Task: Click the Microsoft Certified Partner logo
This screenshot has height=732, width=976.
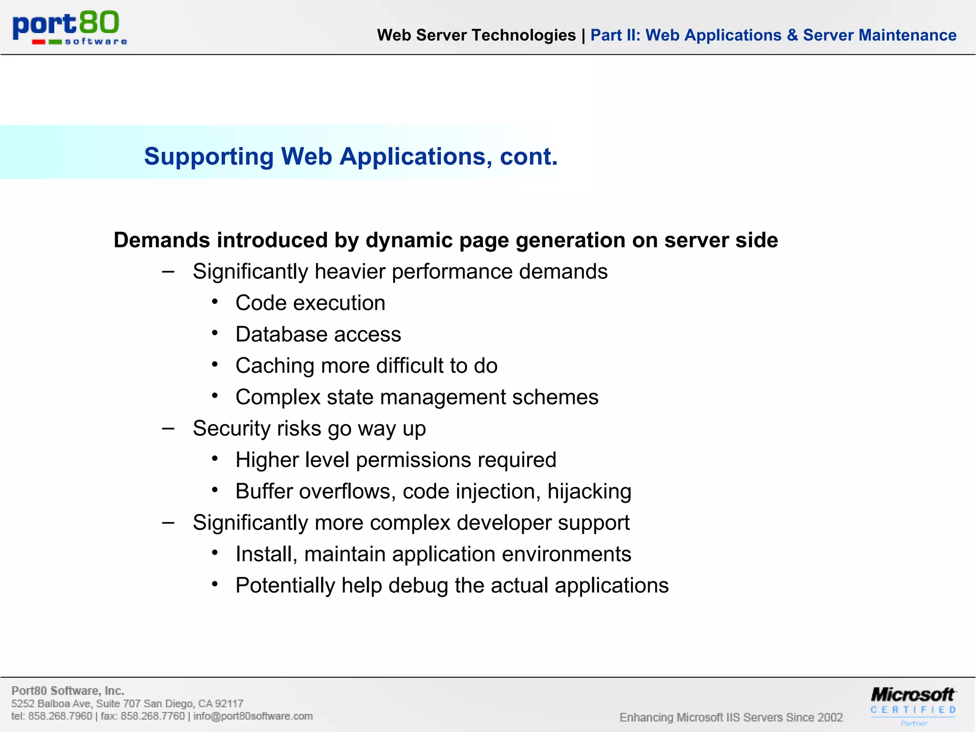Action: point(913,706)
